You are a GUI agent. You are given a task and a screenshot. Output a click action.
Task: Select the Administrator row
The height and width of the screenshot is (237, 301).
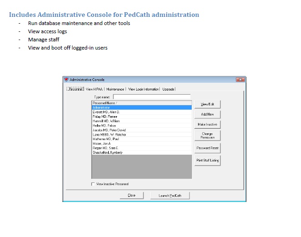142,107
